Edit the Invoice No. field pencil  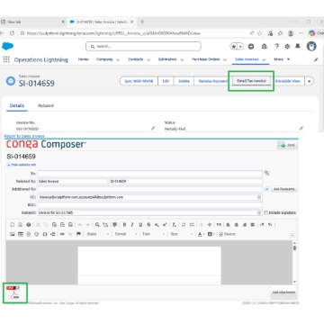coord(153,129)
